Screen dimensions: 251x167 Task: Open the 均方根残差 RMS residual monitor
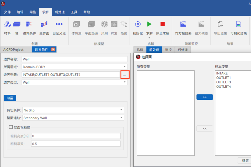[x=183, y=24]
